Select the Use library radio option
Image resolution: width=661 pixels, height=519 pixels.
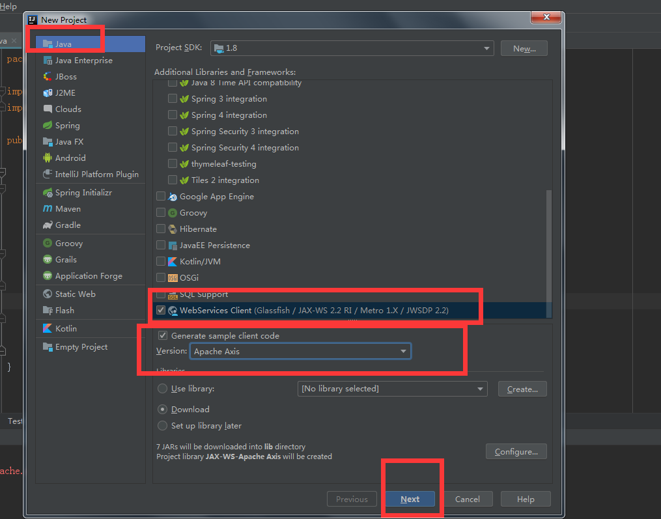[x=162, y=389]
